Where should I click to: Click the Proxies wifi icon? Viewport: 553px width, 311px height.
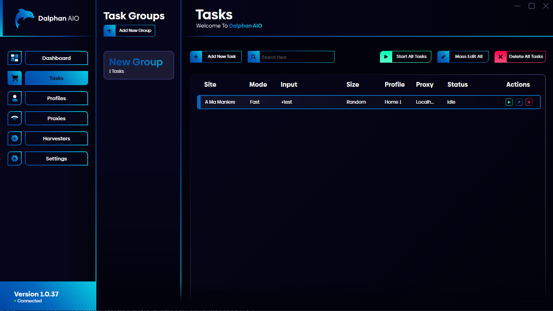15,118
